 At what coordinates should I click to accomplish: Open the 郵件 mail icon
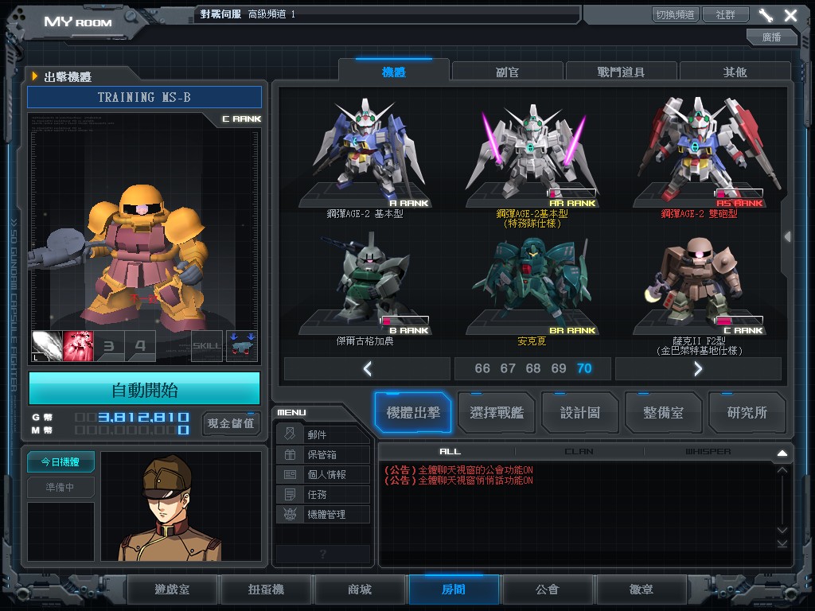click(x=290, y=434)
